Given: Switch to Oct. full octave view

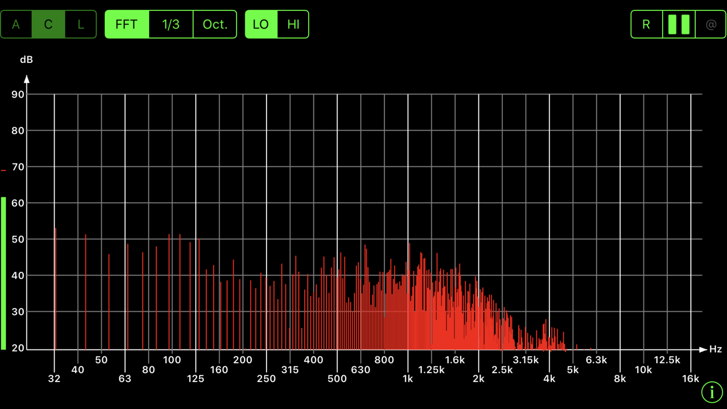Looking at the screenshot, I should [x=214, y=24].
